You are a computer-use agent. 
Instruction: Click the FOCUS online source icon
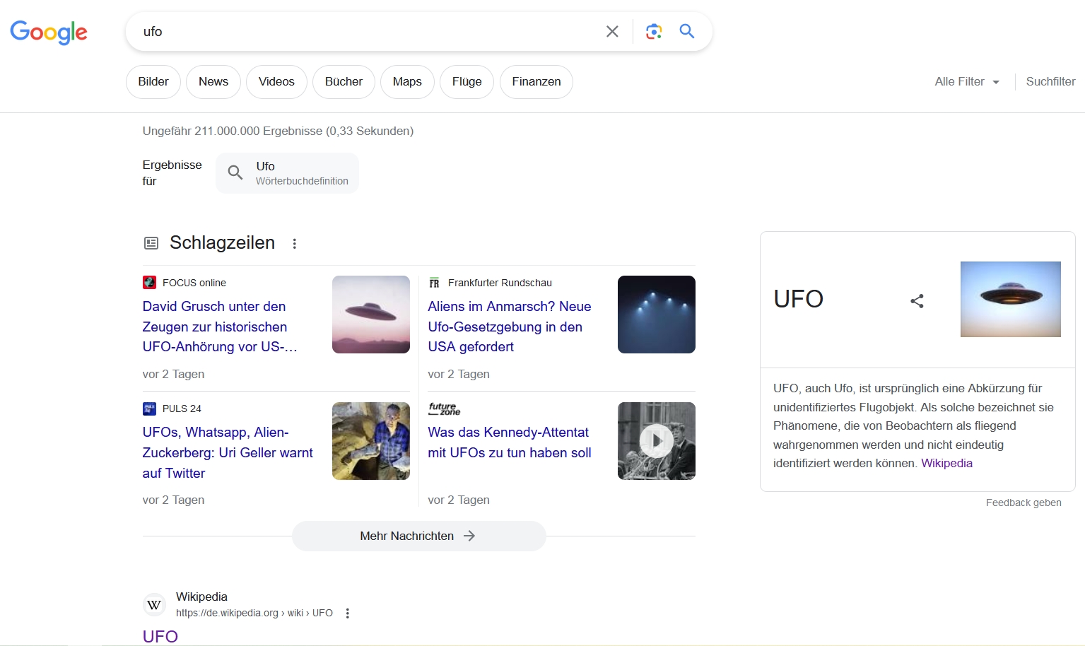(149, 282)
